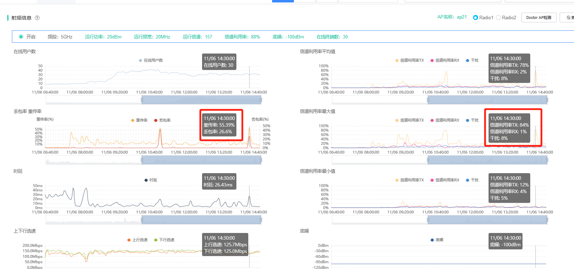Toggle the 底噪 legend in the 底噪 chart
The height and width of the screenshot is (269, 574).
(x=437, y=240)
